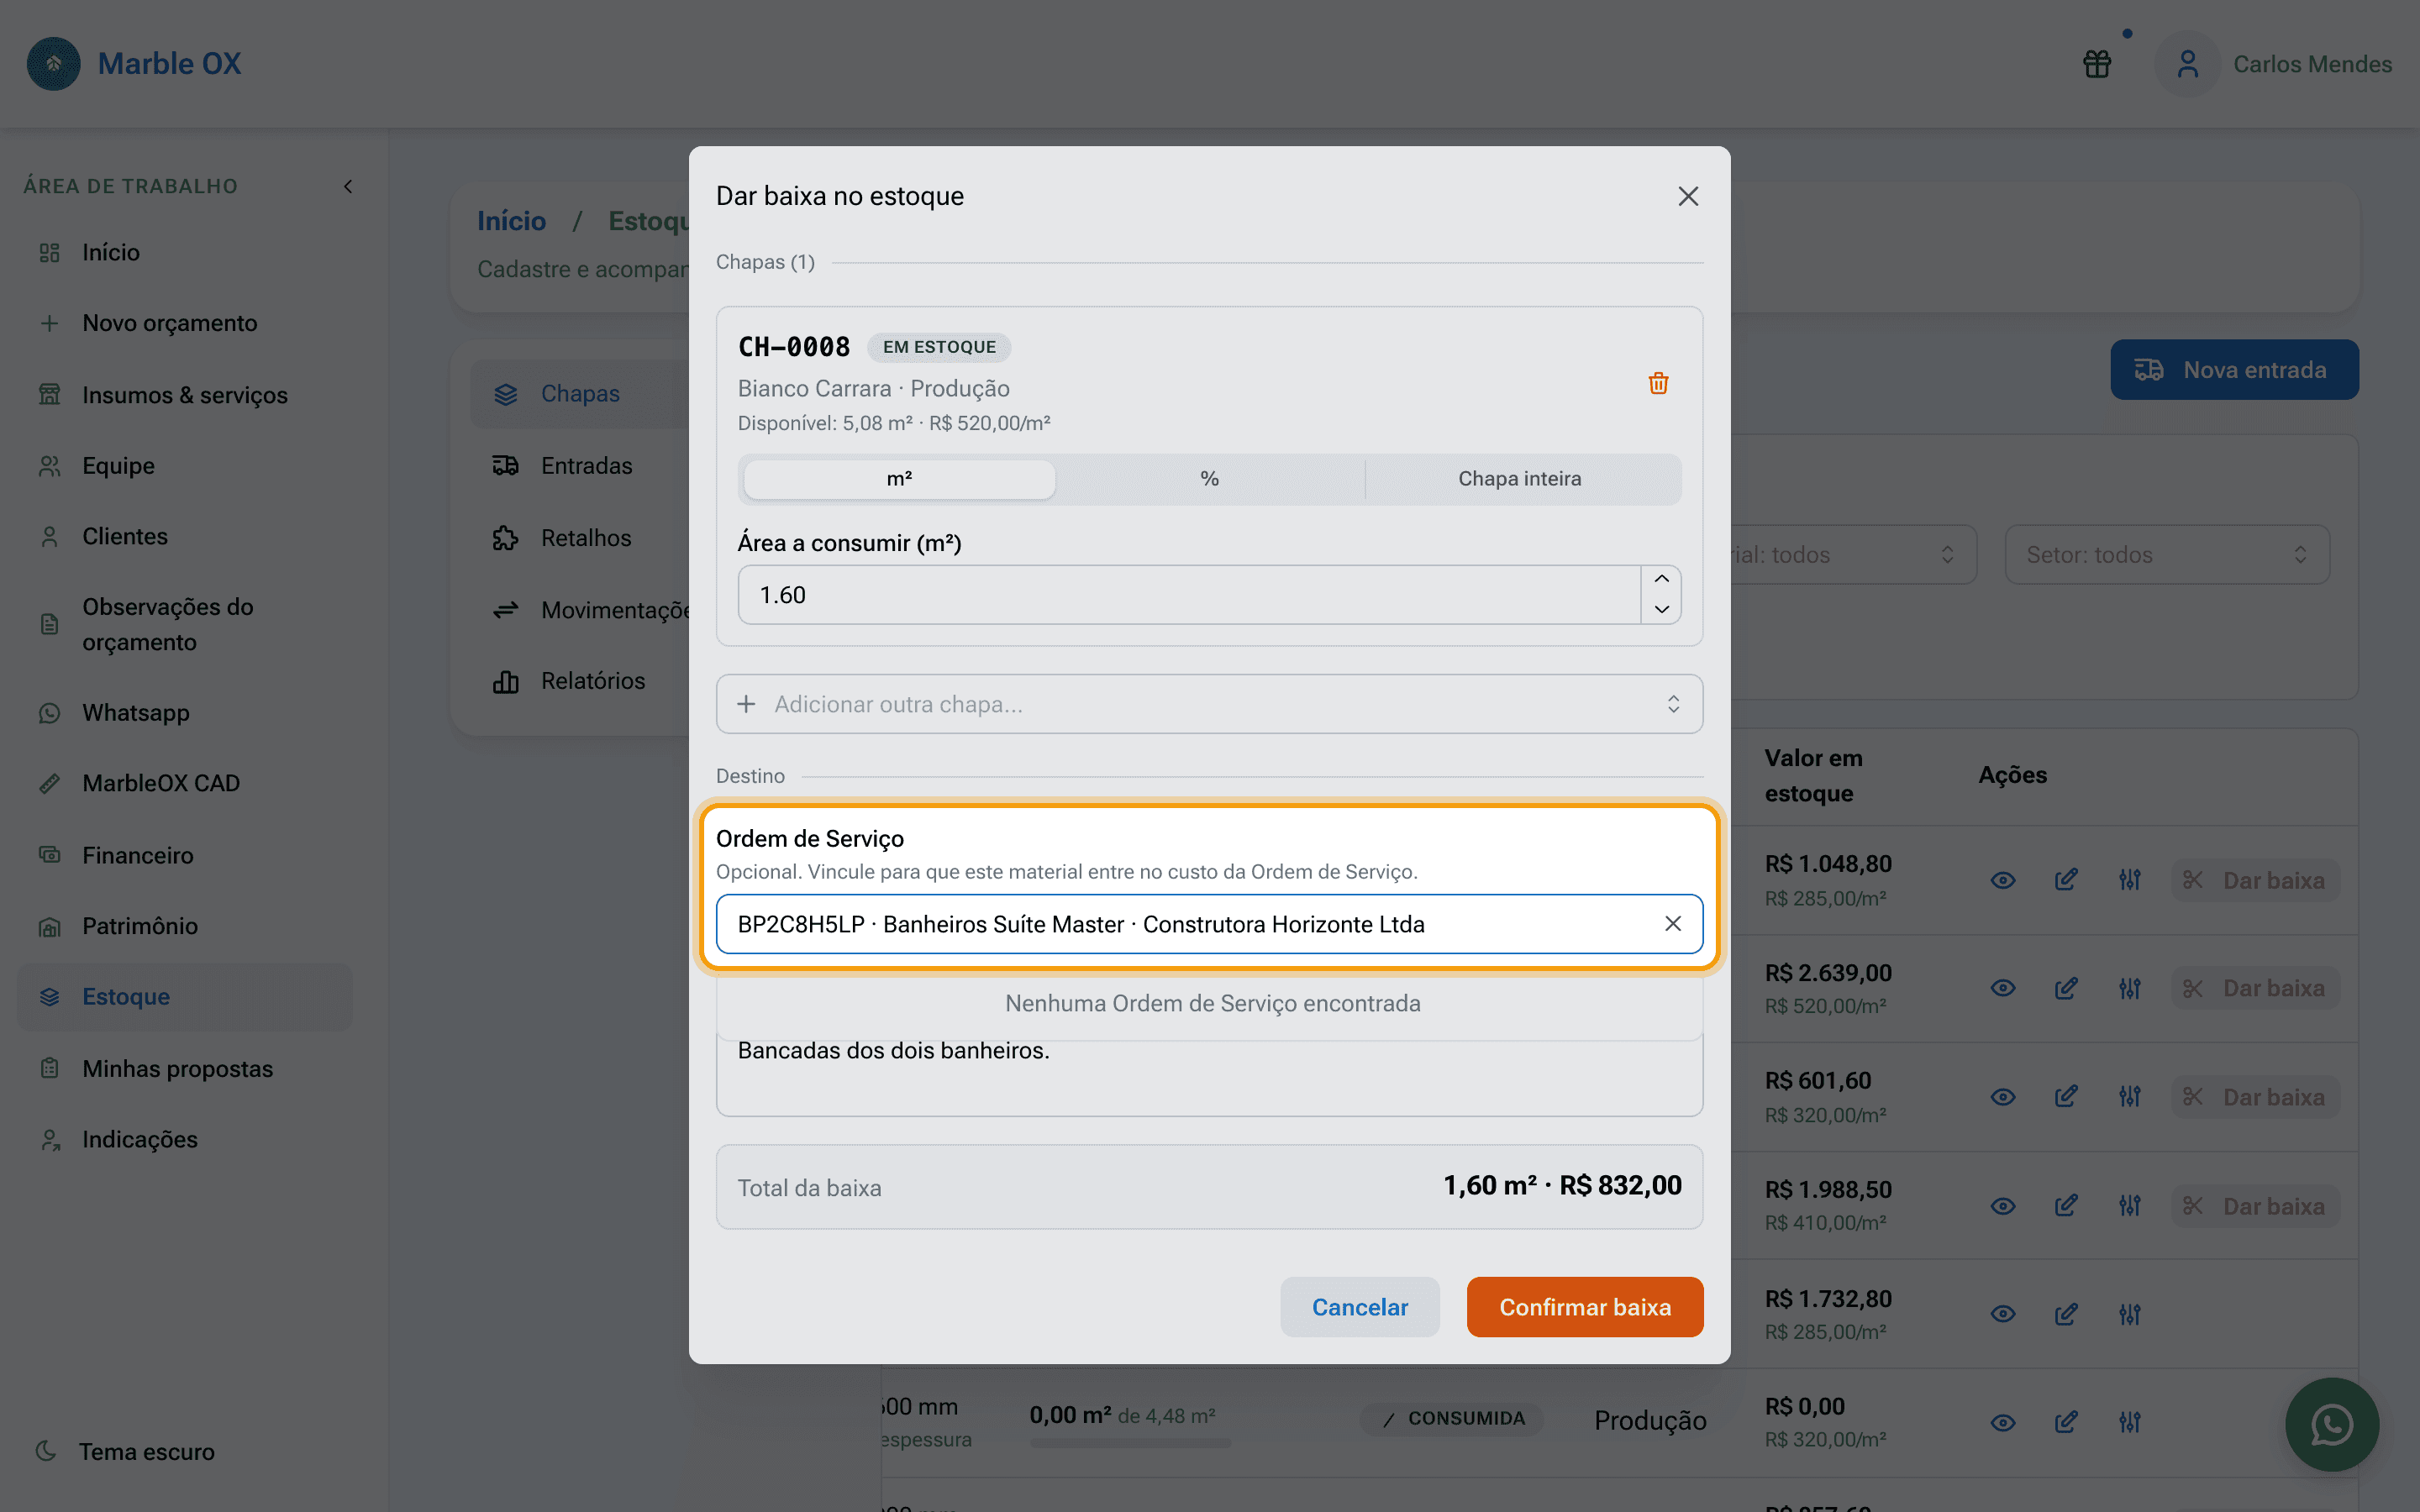View details of the R$ 1.048,80 row
The image size is (2420, 1512).
click(x=2002, y=881)
